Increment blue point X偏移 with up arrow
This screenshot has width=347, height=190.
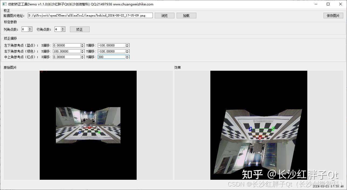click(82, 44)
